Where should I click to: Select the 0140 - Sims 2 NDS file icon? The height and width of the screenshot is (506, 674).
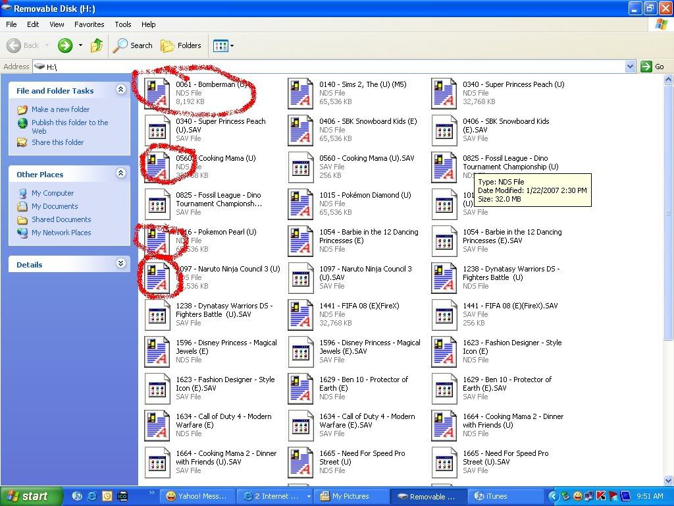pos(300,93)
